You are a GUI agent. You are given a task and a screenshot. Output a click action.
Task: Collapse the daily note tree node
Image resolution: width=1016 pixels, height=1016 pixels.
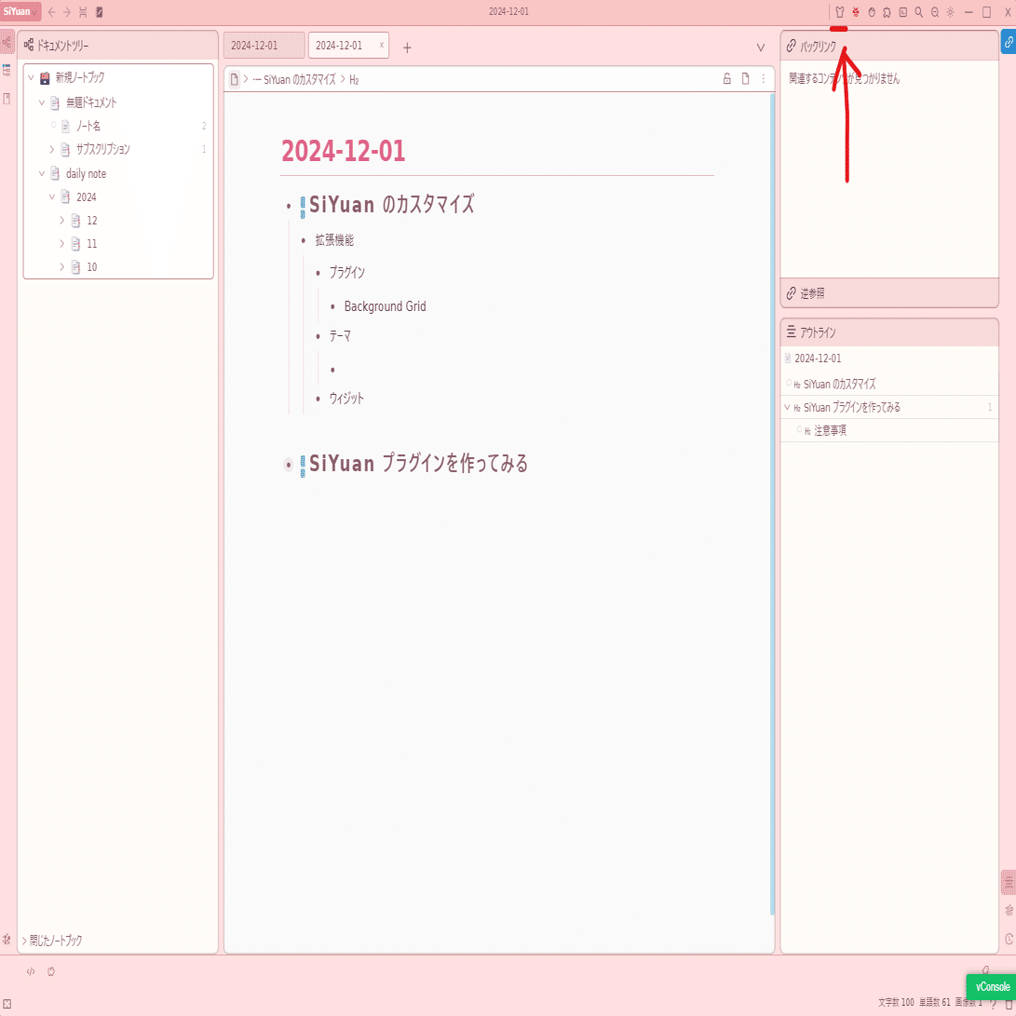click(x=42, y=173)
